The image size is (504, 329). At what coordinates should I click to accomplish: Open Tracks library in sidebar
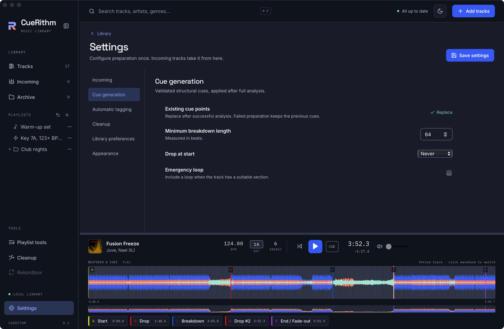coord(39,66)
